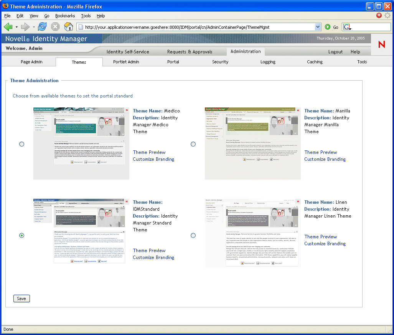Go to the Home page icon
This screenshot has width=394, height=335.
[x=68, y=26]
